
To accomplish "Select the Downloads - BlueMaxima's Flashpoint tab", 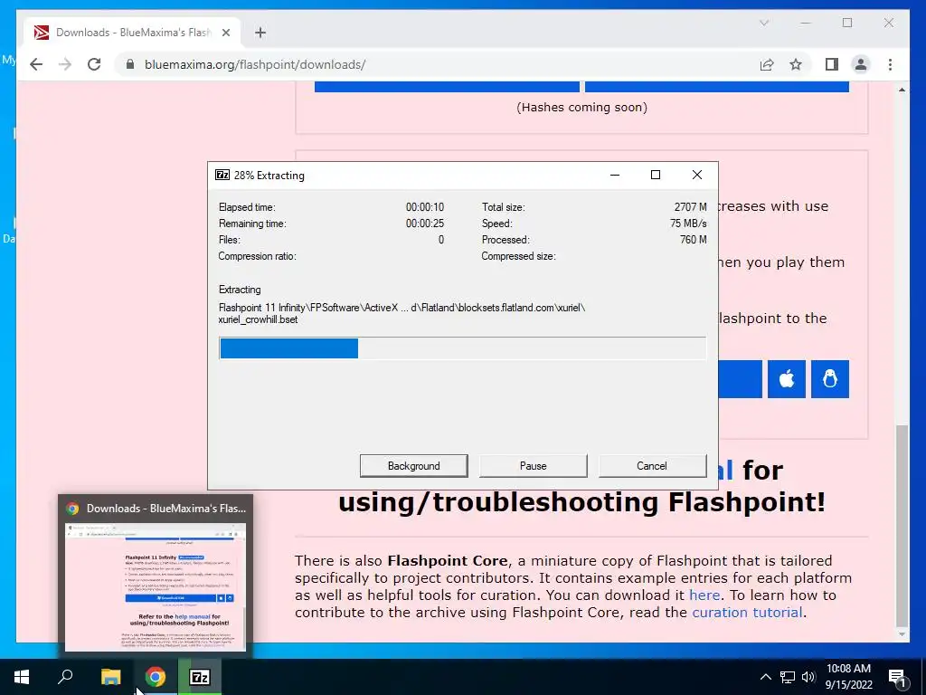I will point(132,33).
